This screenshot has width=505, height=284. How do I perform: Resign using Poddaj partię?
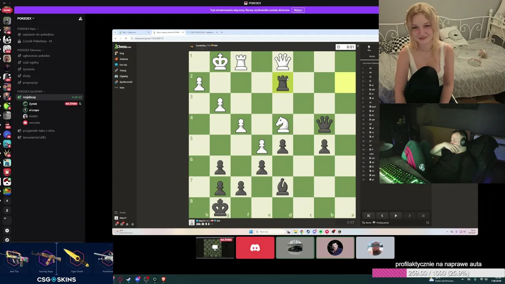point(381,222)
